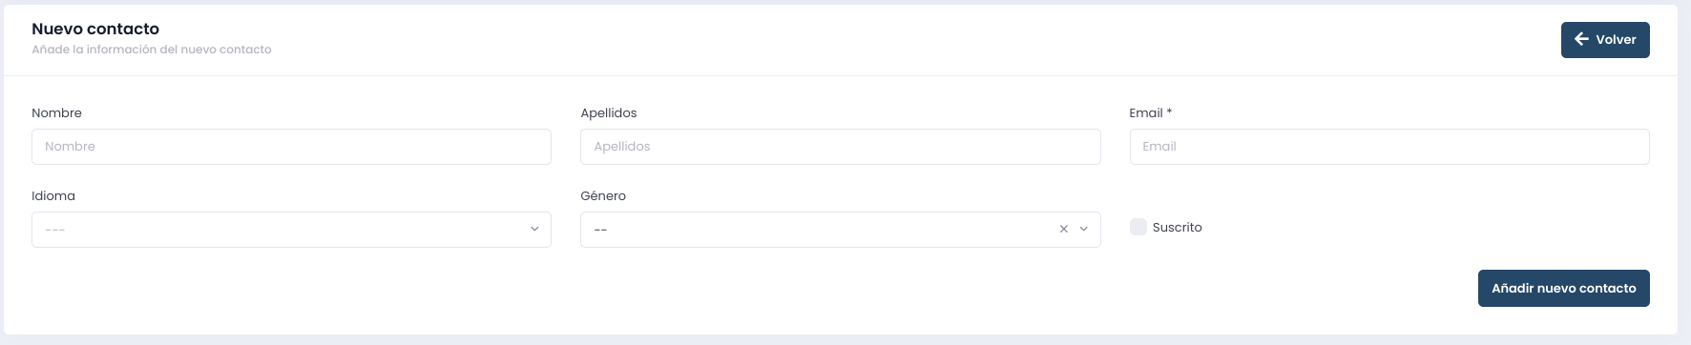Open the Idioma select field showing ---
Viewport: 1691px width, 345px height.
[x=291, y=230]
